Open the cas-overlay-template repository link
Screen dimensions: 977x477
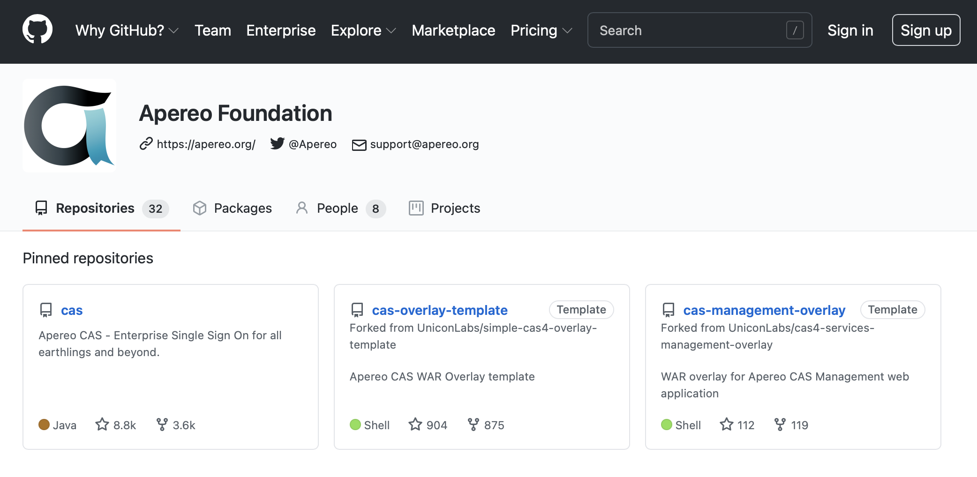click(x=440, y=310)
